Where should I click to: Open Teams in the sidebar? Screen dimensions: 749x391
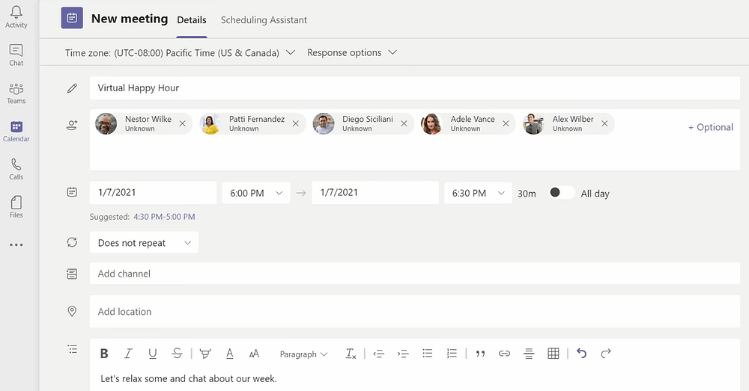click(x=16, y=93)
